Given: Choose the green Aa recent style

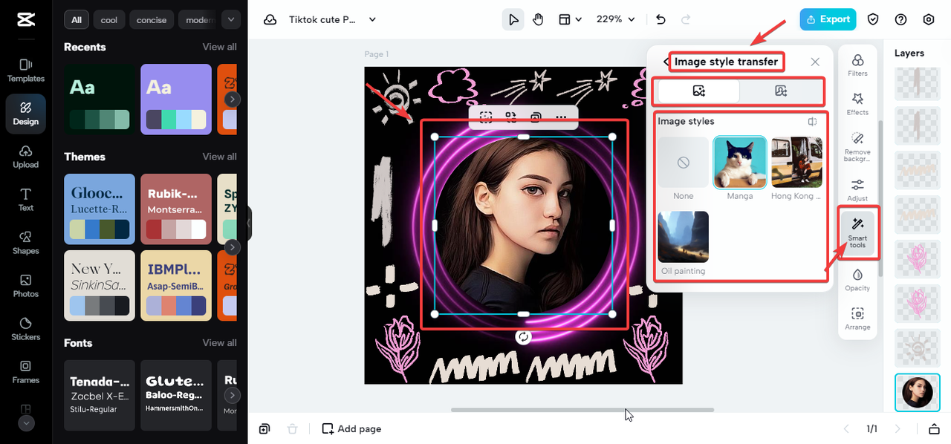Looking at the screenshot, I should (x=100, y=99).
